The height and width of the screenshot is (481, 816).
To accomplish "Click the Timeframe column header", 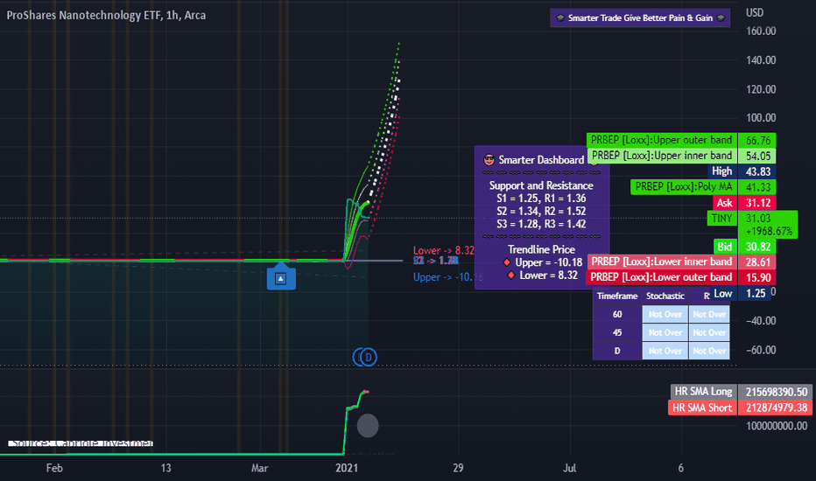I will click(x=617, y=296).
